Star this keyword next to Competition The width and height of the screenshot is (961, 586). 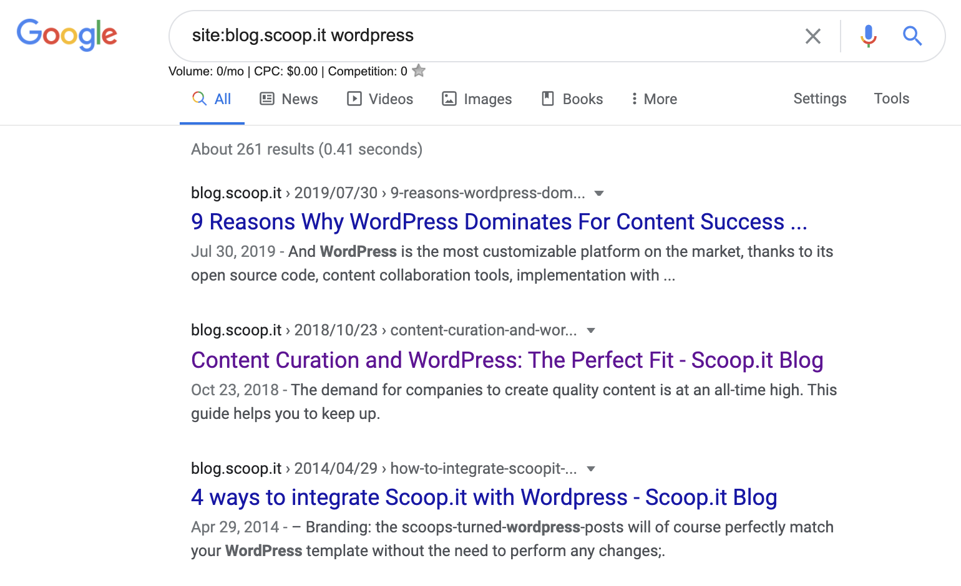tap(419, 71)
